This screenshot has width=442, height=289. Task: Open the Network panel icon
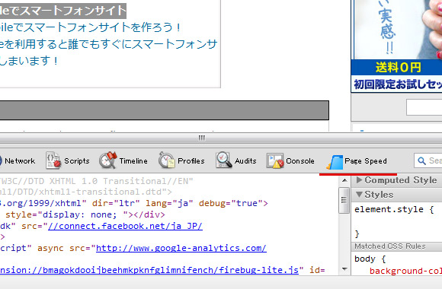point(1,161)
